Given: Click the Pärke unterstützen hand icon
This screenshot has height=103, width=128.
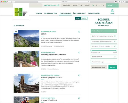Looking at the screenshot, I should 58,5.
